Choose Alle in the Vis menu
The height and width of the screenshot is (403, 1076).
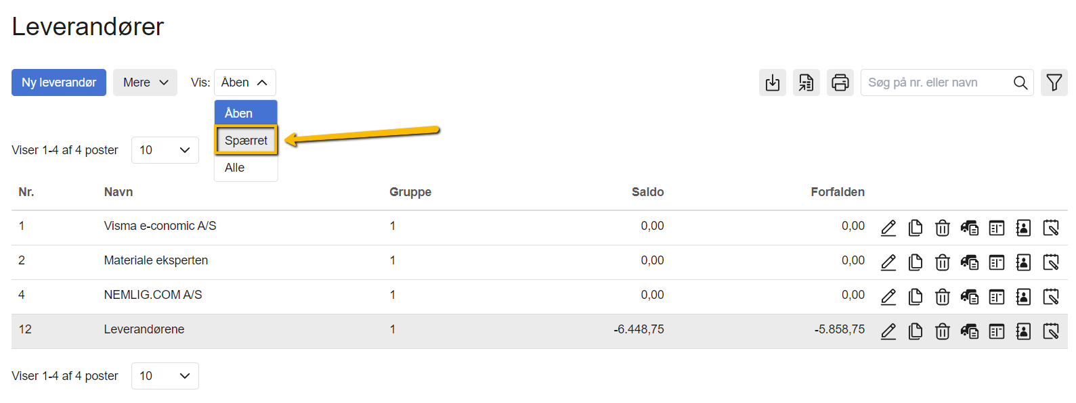tap(235, 168)
